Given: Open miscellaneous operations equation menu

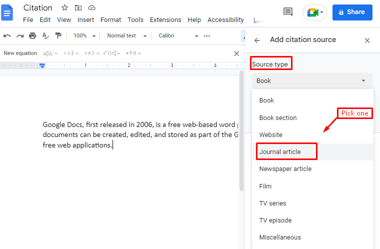Looking at the screenshot, I should (x=71, y=53).
